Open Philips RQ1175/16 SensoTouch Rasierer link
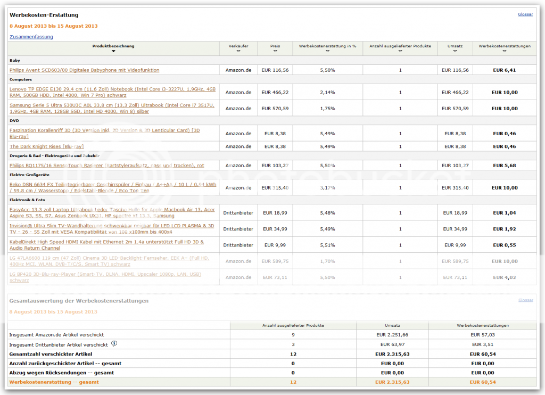Viewport: 545px width, 395px height. pos(106,166)
